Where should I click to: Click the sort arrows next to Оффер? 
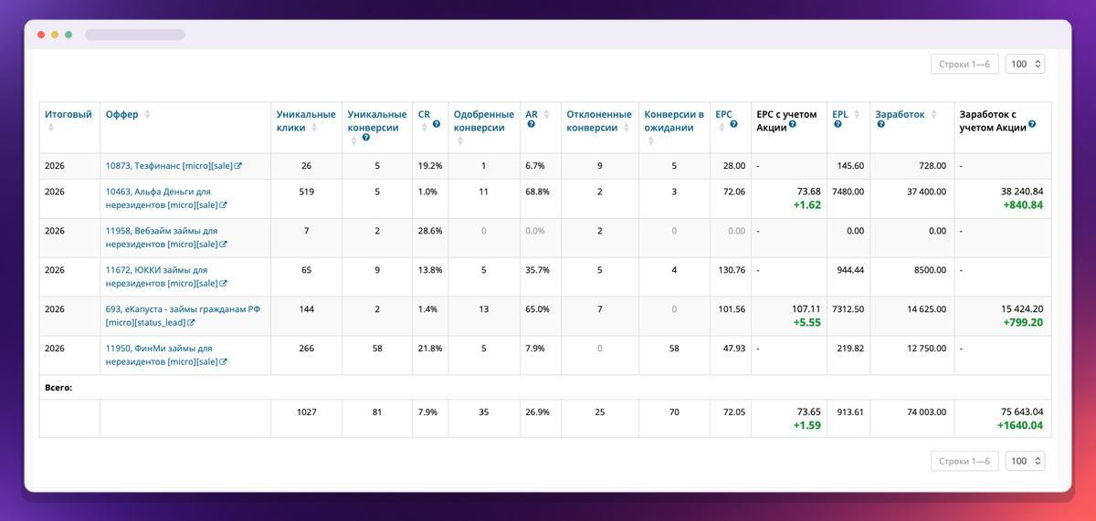(x=147, y=114)
